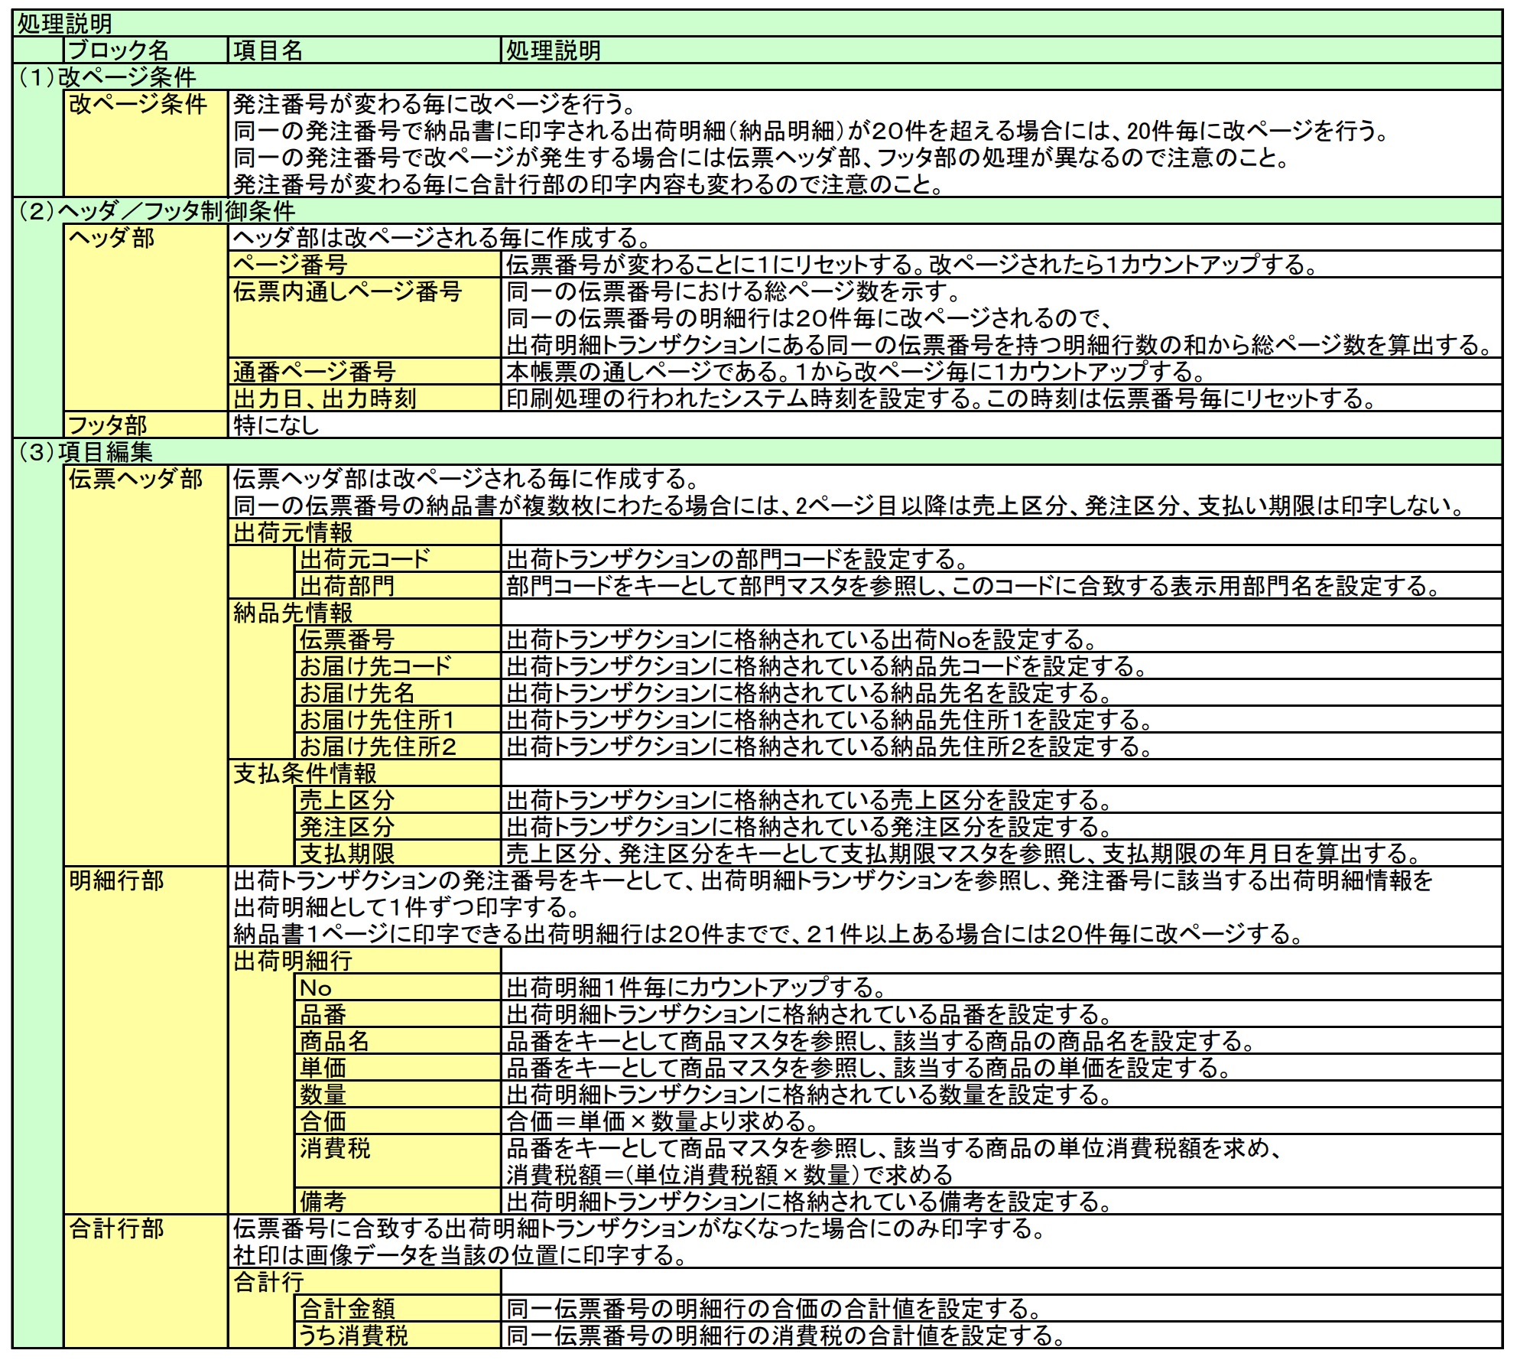This screenshot has width=1517, height=1360.
Task: Select the うち消費税 item cell
Action: pyautogui.click(x=398, y=1336)
